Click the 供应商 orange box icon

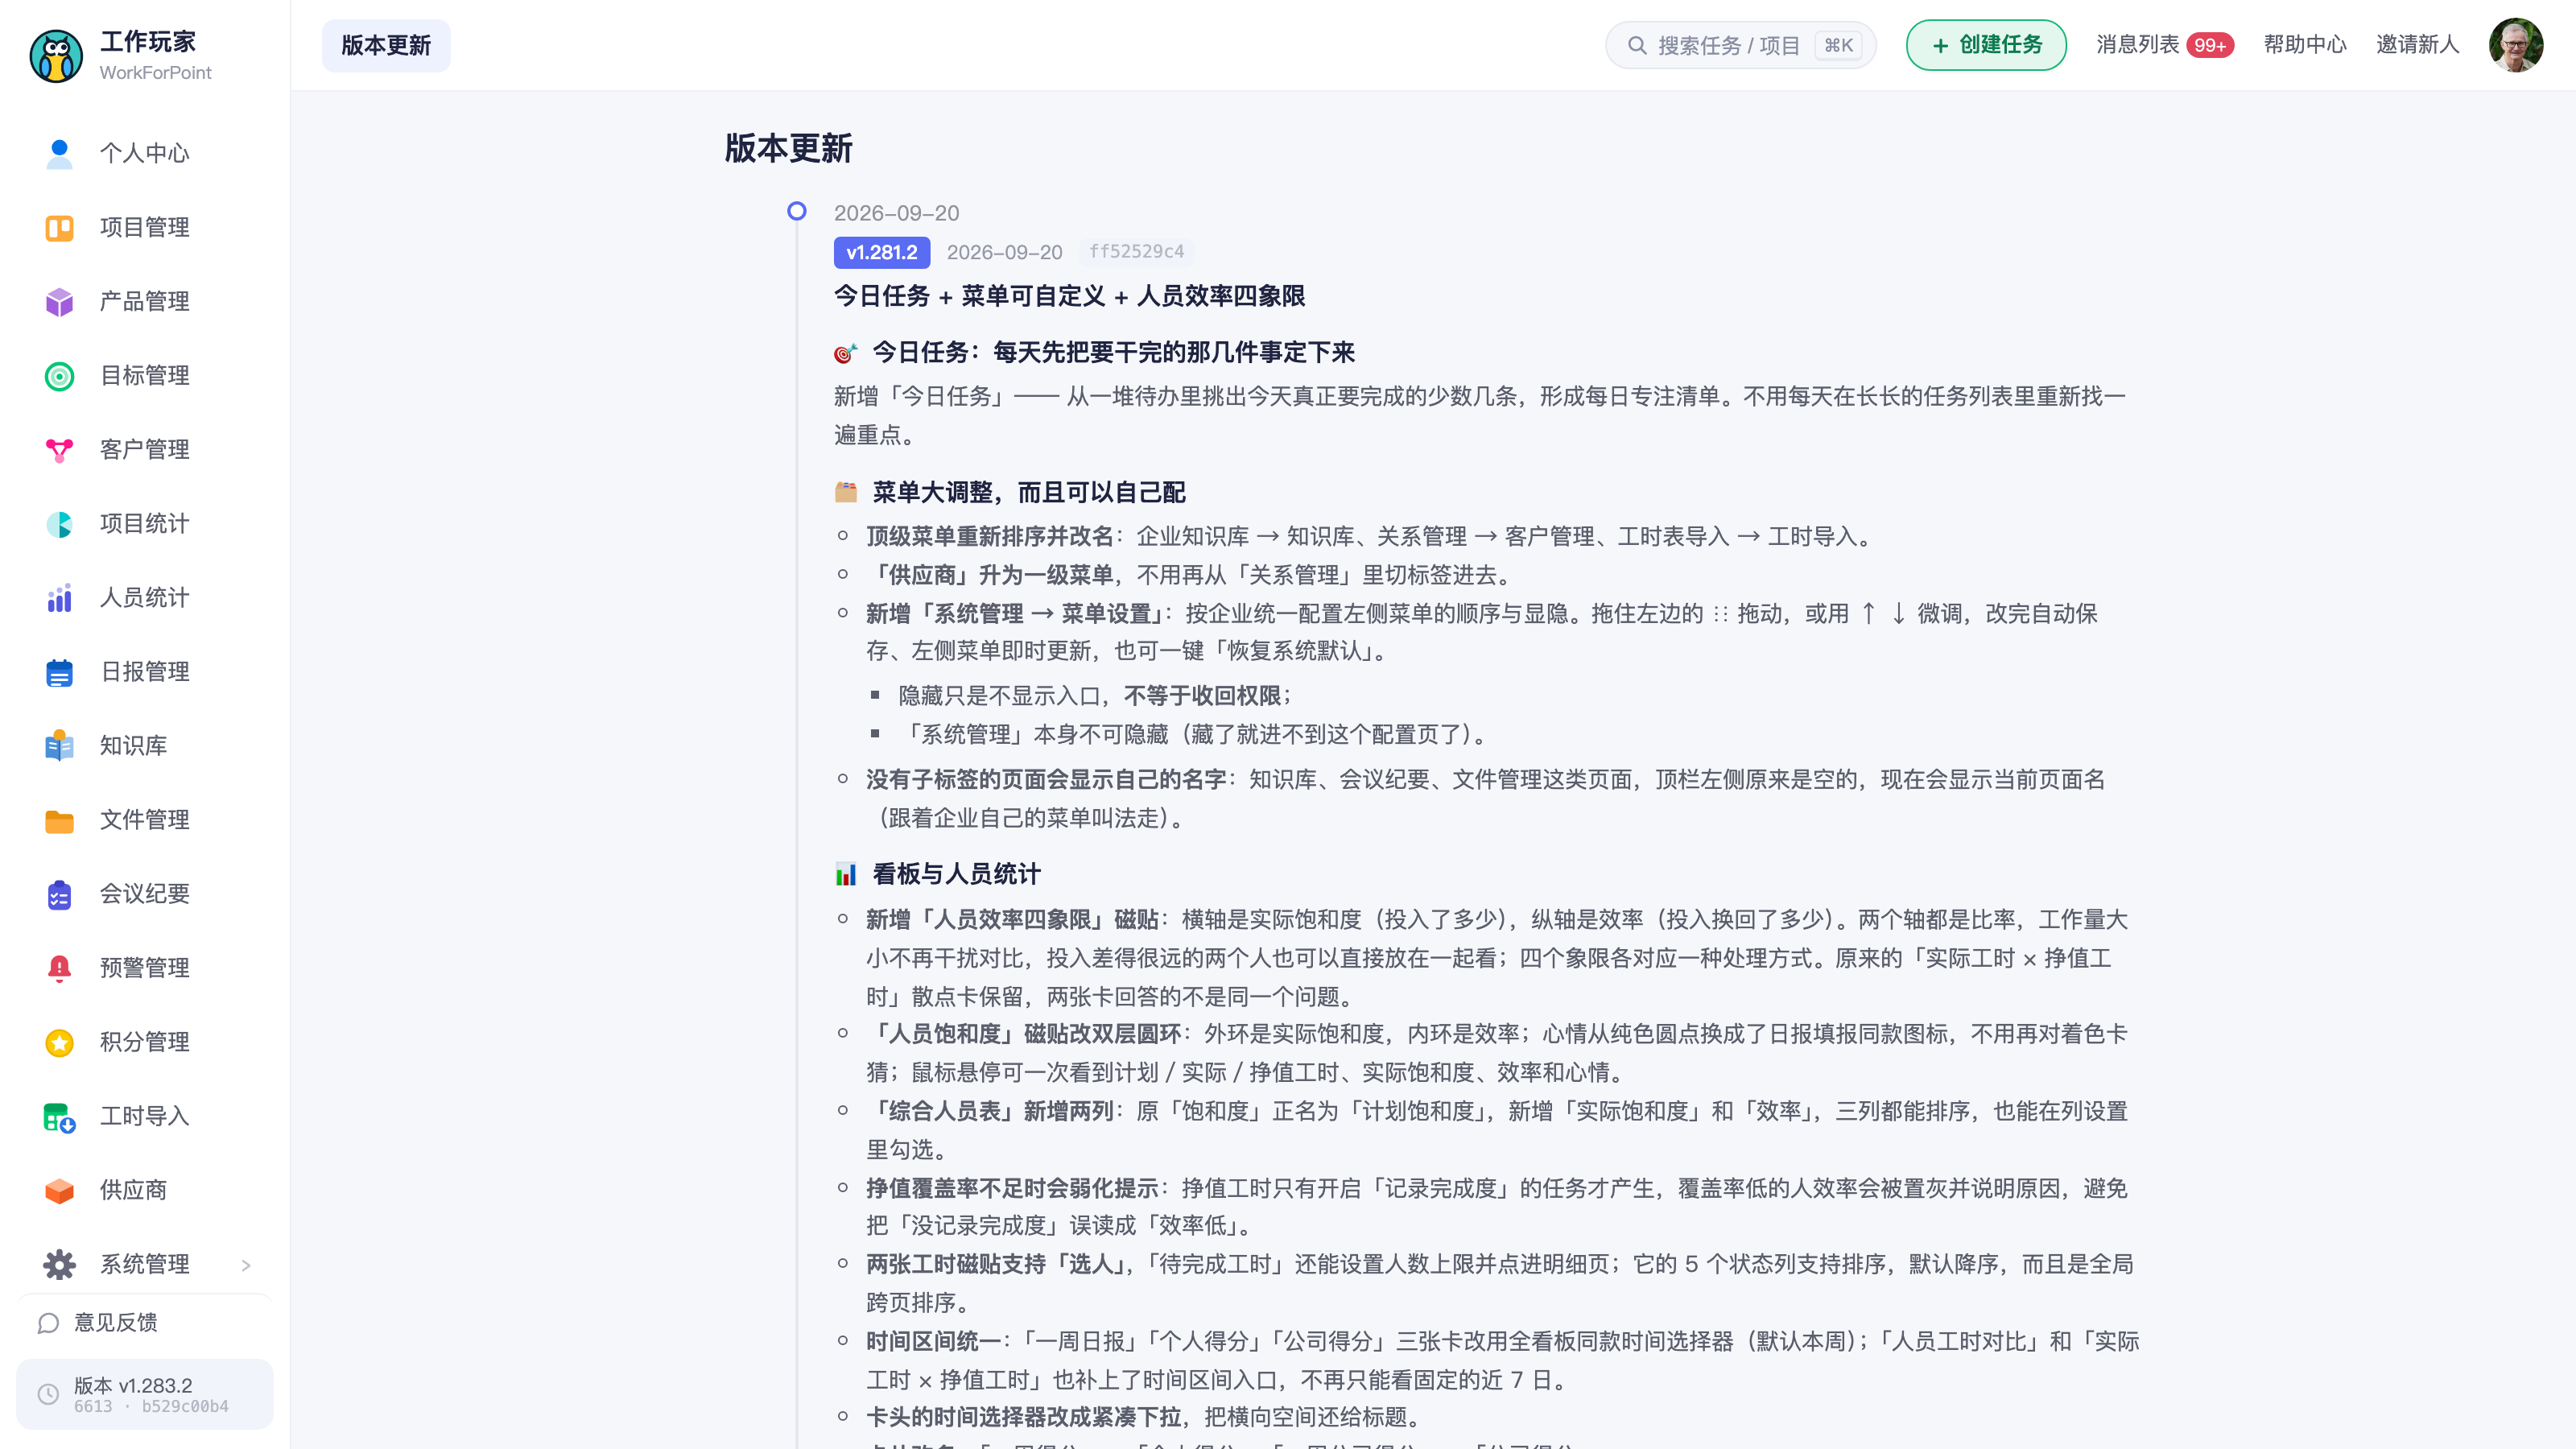pyautogui.click(x=59, y=1190)
